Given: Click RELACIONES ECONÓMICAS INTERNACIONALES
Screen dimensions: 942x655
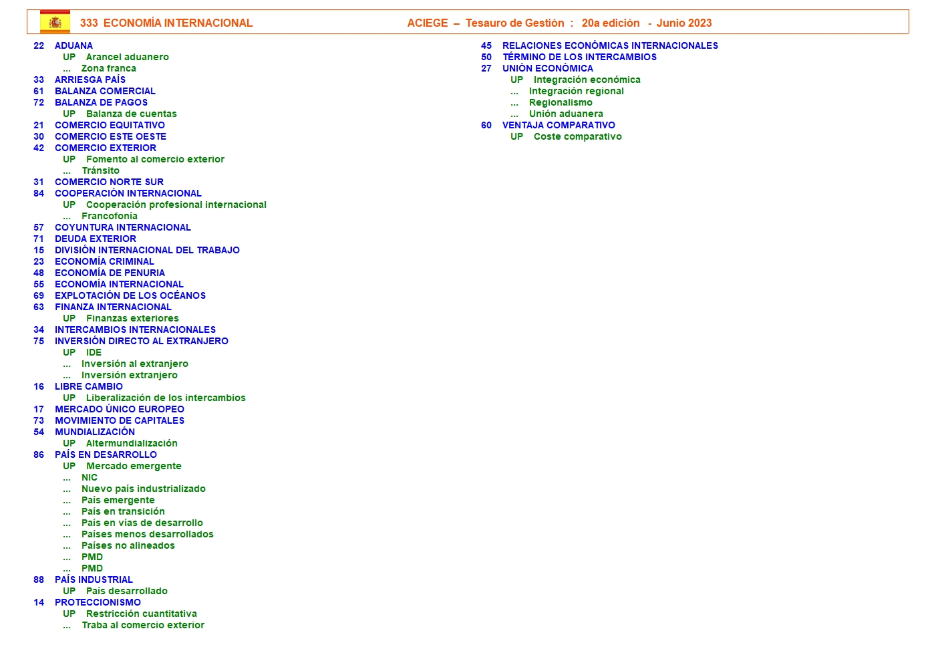Looking at the screenshot, I should click(x=610, y=45).
